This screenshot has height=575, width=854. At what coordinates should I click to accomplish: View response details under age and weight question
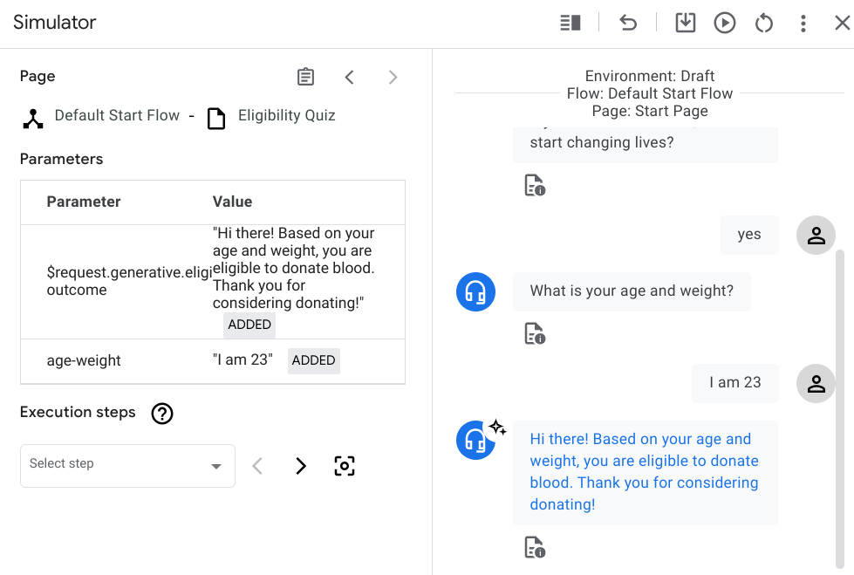coord(535,333)
